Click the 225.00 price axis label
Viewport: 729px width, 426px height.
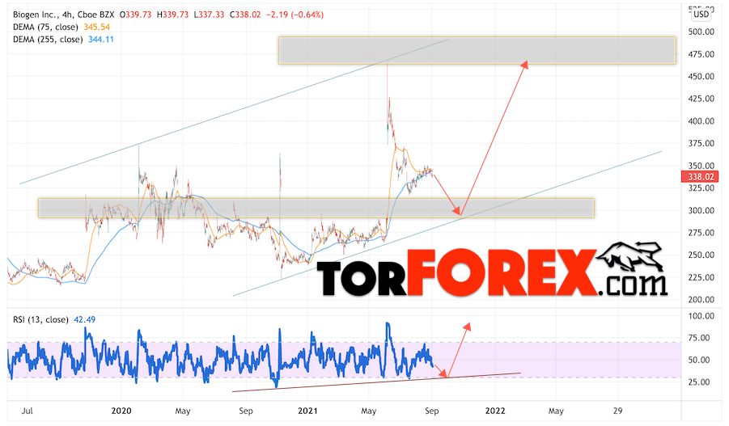701,277
